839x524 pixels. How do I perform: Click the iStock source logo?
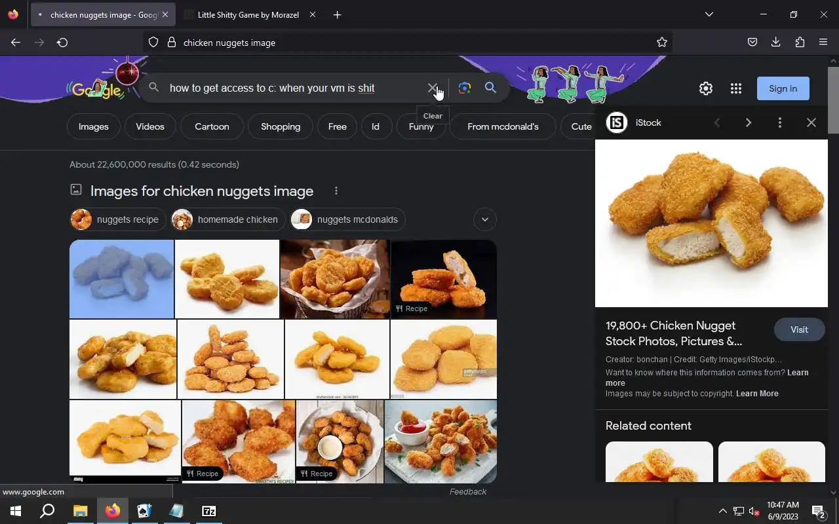point(617,122)
